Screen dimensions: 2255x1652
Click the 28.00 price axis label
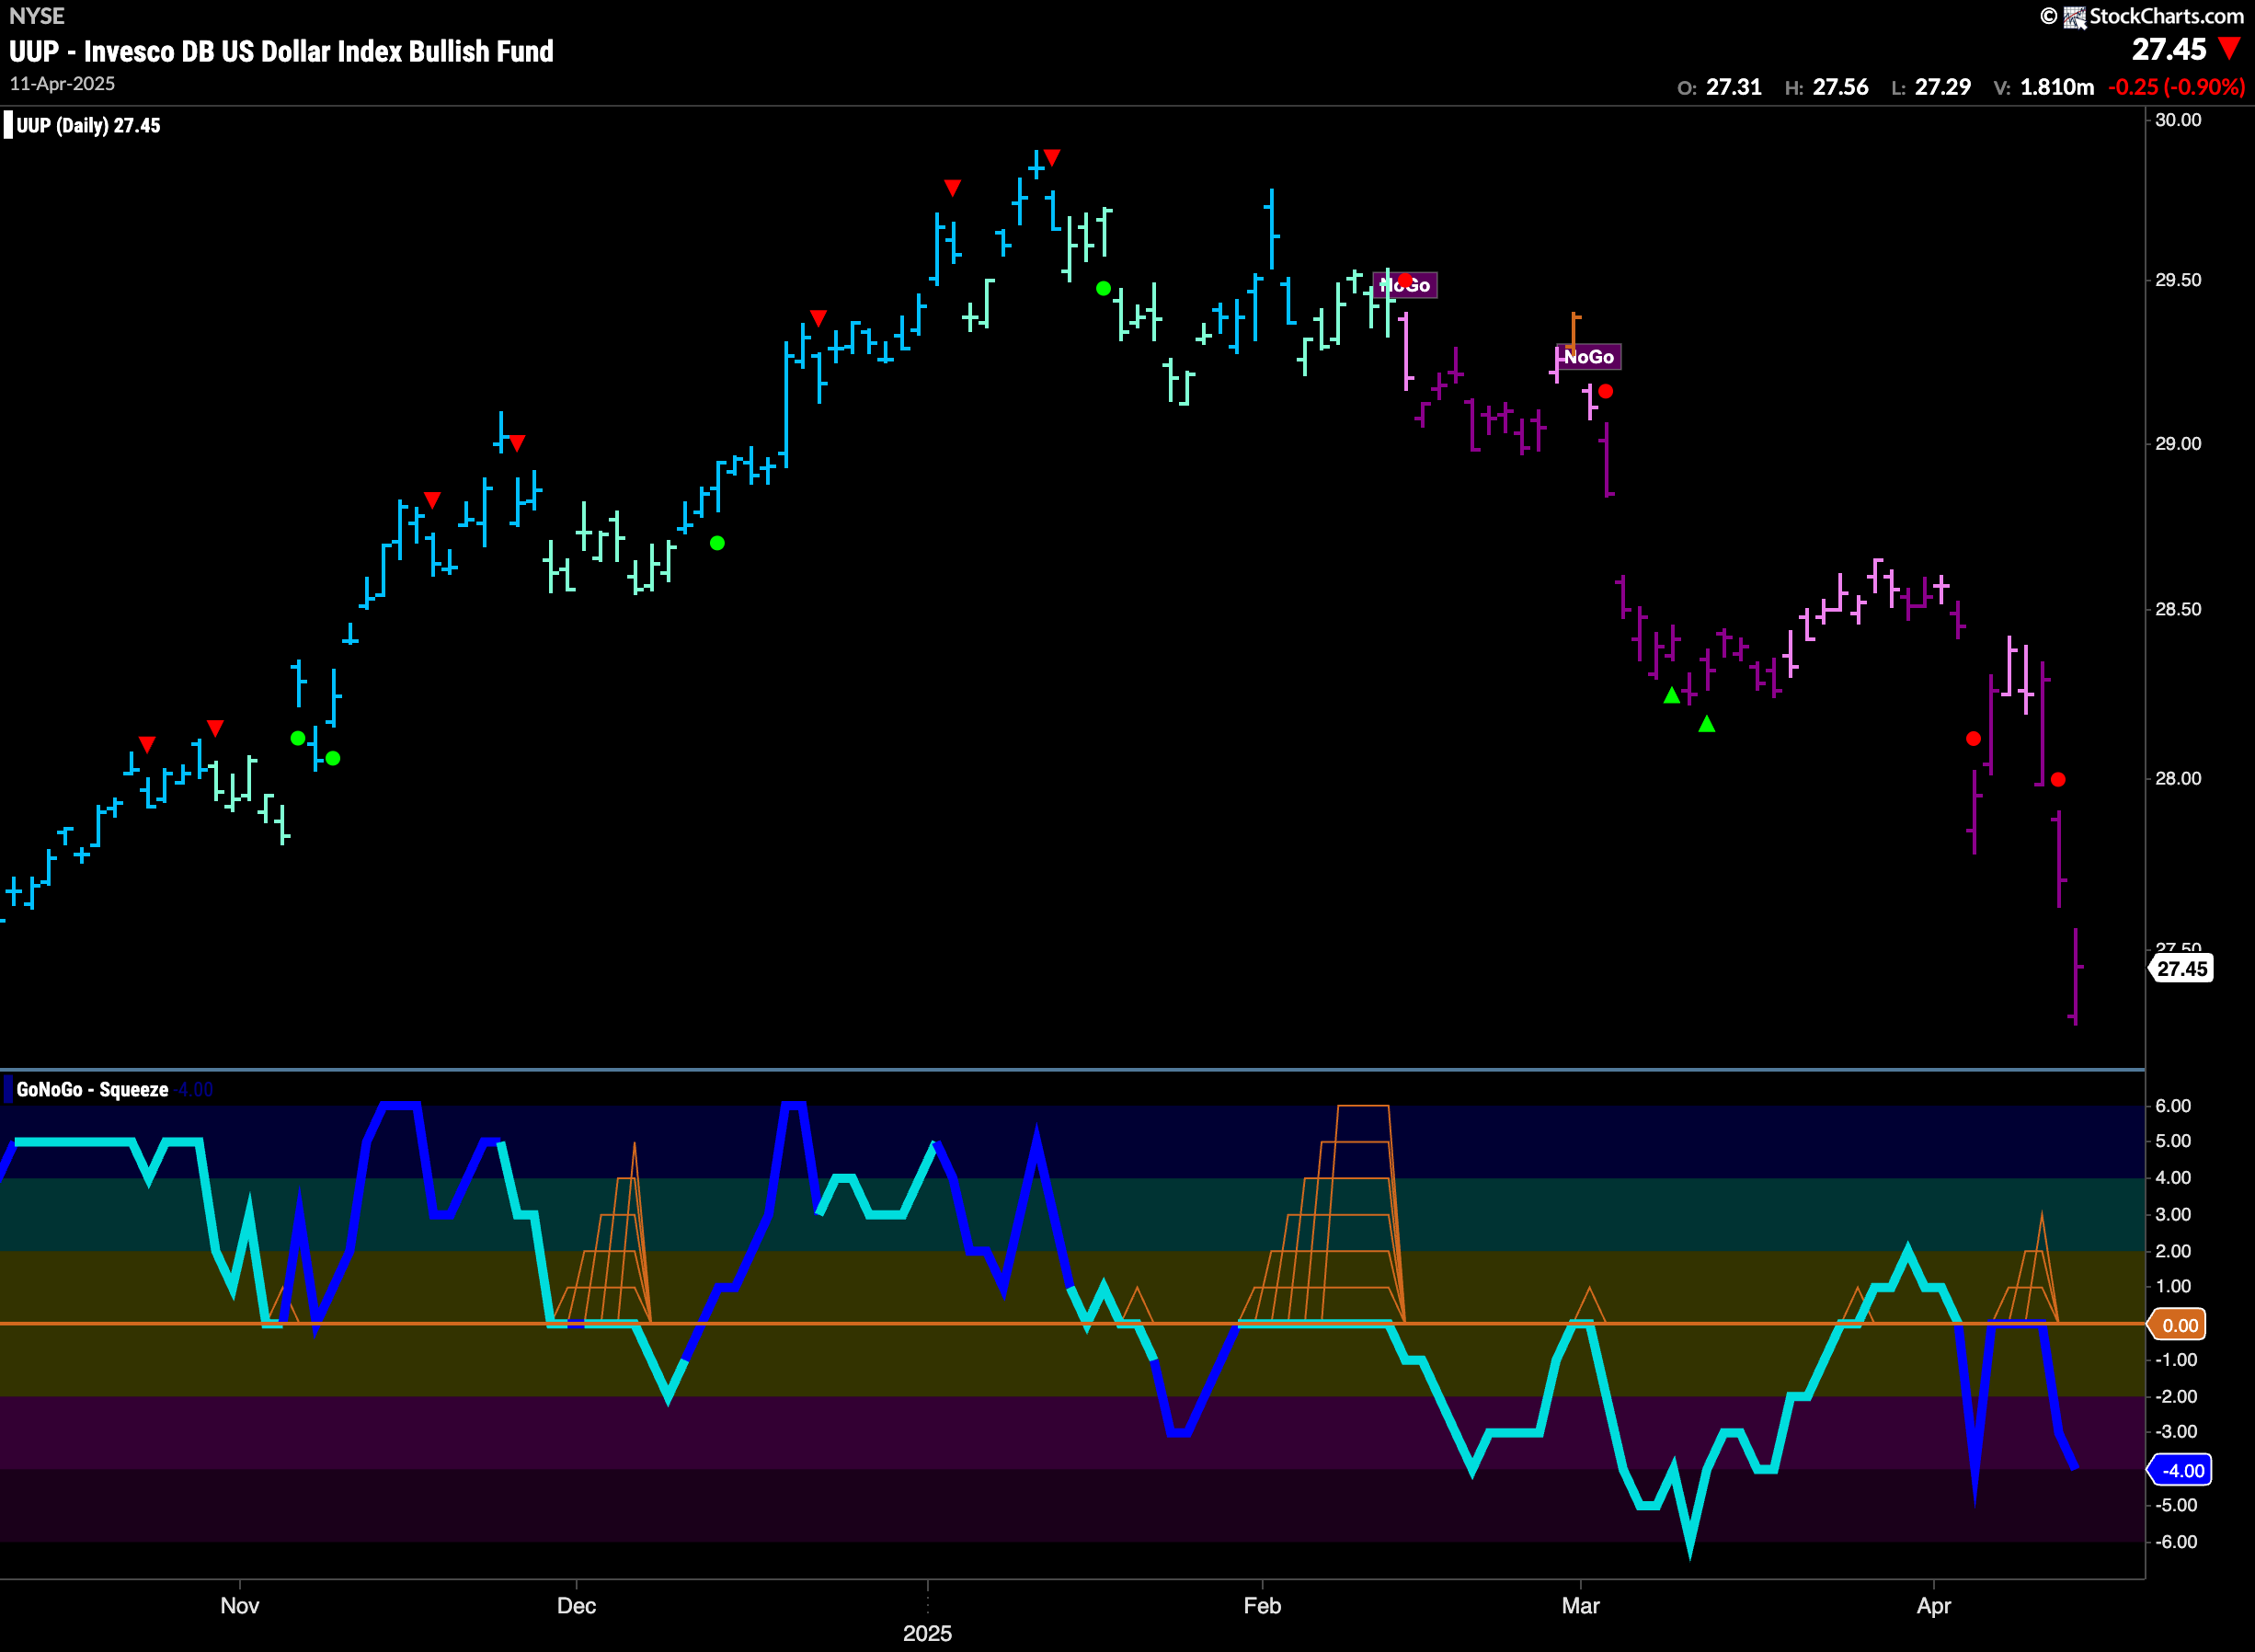pos(2177,778)
